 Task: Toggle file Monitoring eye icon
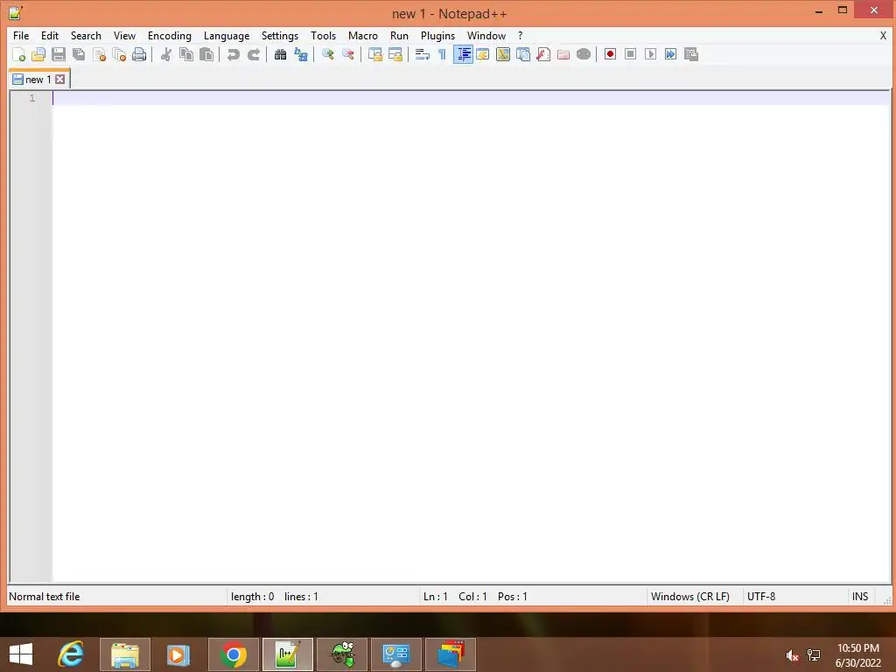[x=584, y=54]
